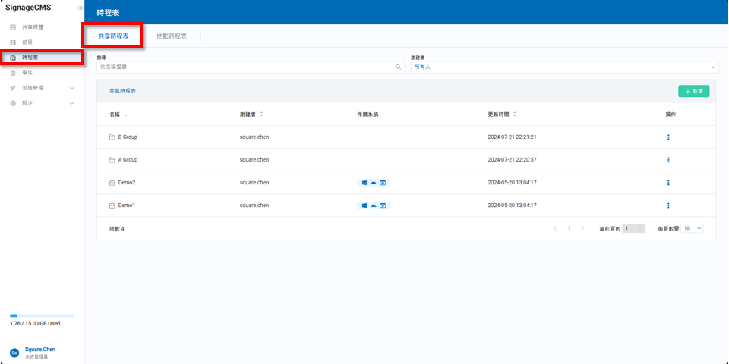This screenshot has width=729, height=364.
Task: Open the A Group folder link
Action: click(x=128, y=160)
